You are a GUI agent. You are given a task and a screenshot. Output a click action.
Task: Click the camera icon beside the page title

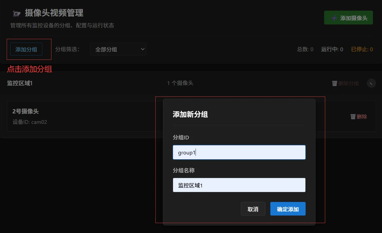click(x=16, y=13)
